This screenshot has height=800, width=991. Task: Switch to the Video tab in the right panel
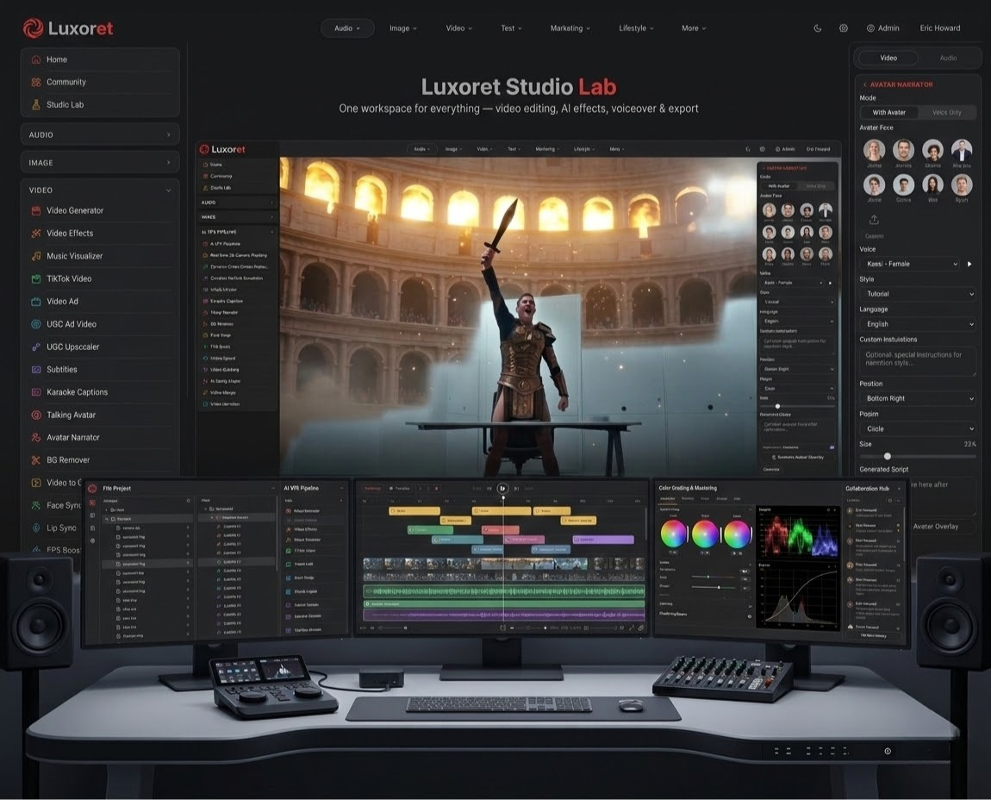click(888, 58)
